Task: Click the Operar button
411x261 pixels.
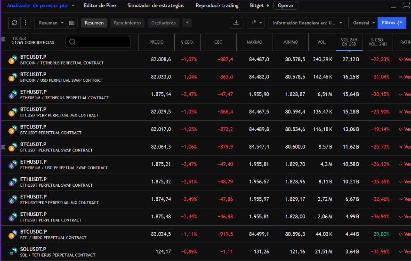Action: pyautogui.click(x=285, y=6)
